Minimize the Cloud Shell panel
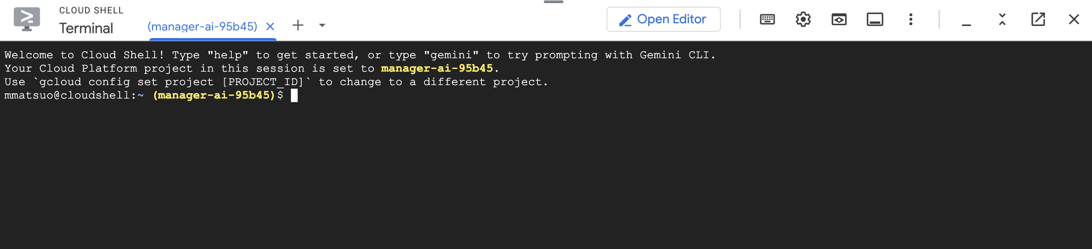The width and height of the screenshot is (1092, 249). point(966,20)
